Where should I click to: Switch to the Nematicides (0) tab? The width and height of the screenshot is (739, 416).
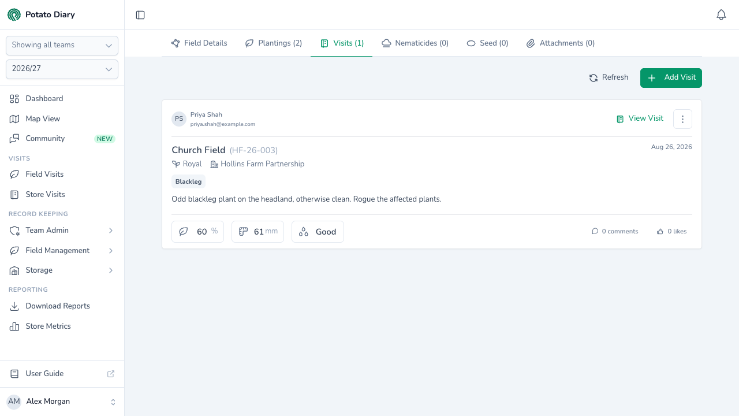pyautogui.click(x=415, y=43)
